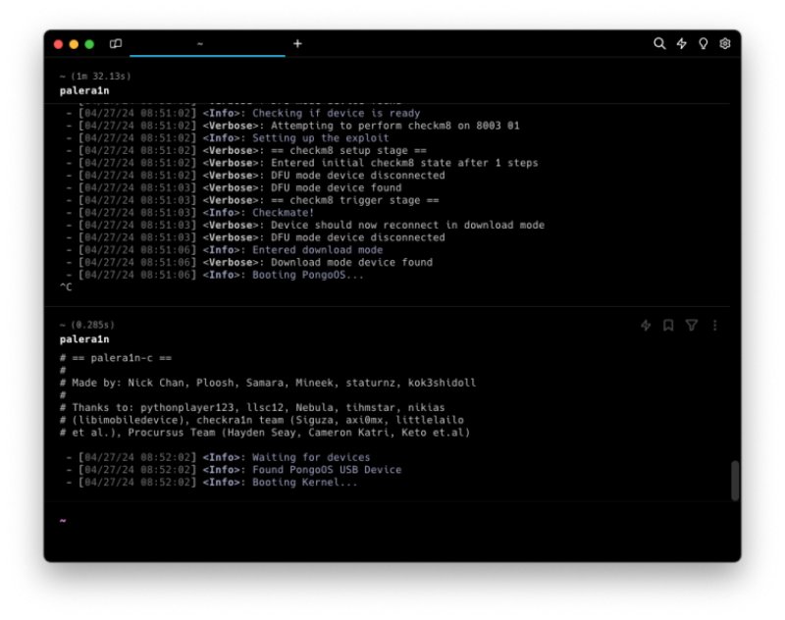This screenshot has width=785, height=620.
Task: Click the palera1n command in the 0.285s block
Action: [x=84, y=339]
